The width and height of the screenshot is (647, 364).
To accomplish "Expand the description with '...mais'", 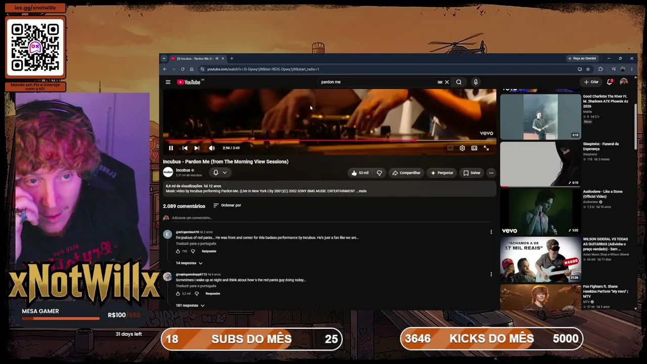I will click(x=361, y=191).
